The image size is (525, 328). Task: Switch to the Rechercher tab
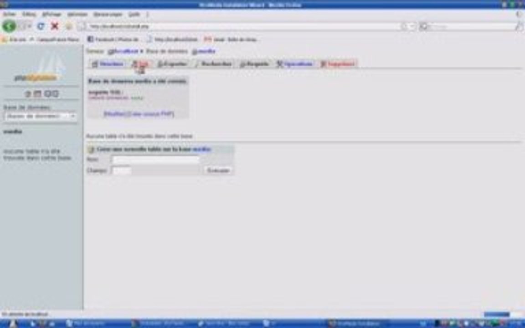pyautogui.click(x=213, y=64)
